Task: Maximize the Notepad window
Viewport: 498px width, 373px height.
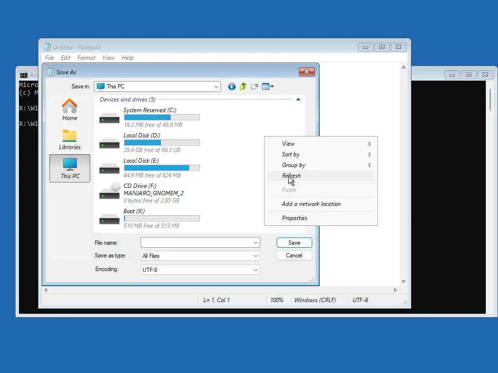Action: 382,47
